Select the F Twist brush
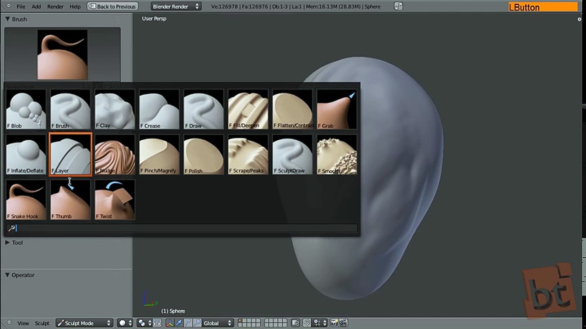Image resolution: width=586 pixels, height=329 pixels. point(115,200)
